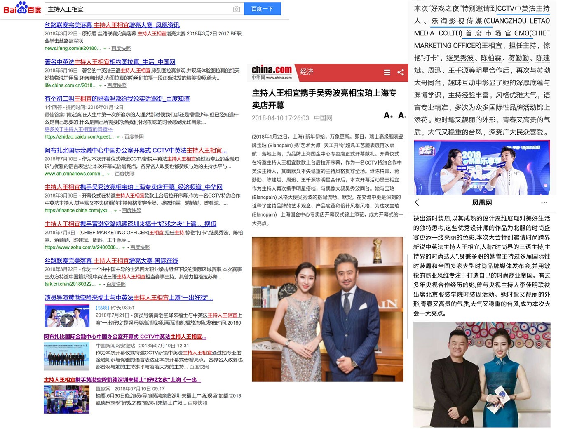Image resolution: width=577 pixels, height=433 pixels.
Task: Expand dropdown arrow next to zhidao.baidu.com URL
Action: pyautogui.click(x=118, y=137)
